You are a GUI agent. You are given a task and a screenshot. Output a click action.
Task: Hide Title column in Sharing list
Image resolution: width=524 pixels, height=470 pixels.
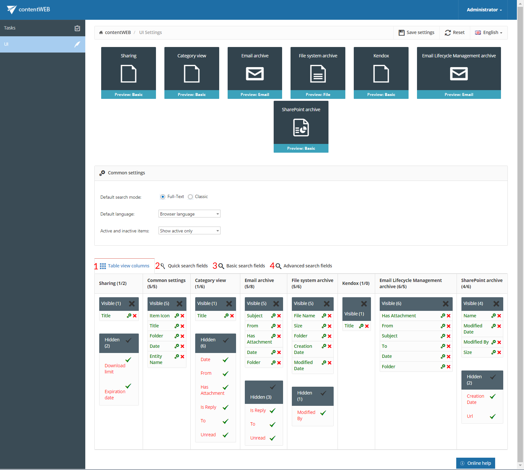[135, 316]
